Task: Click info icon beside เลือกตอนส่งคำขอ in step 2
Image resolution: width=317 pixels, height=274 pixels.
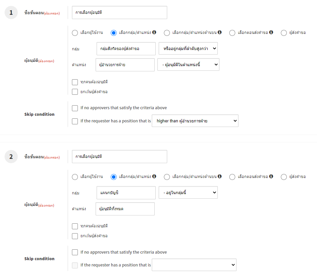Action: pos(271,176)
